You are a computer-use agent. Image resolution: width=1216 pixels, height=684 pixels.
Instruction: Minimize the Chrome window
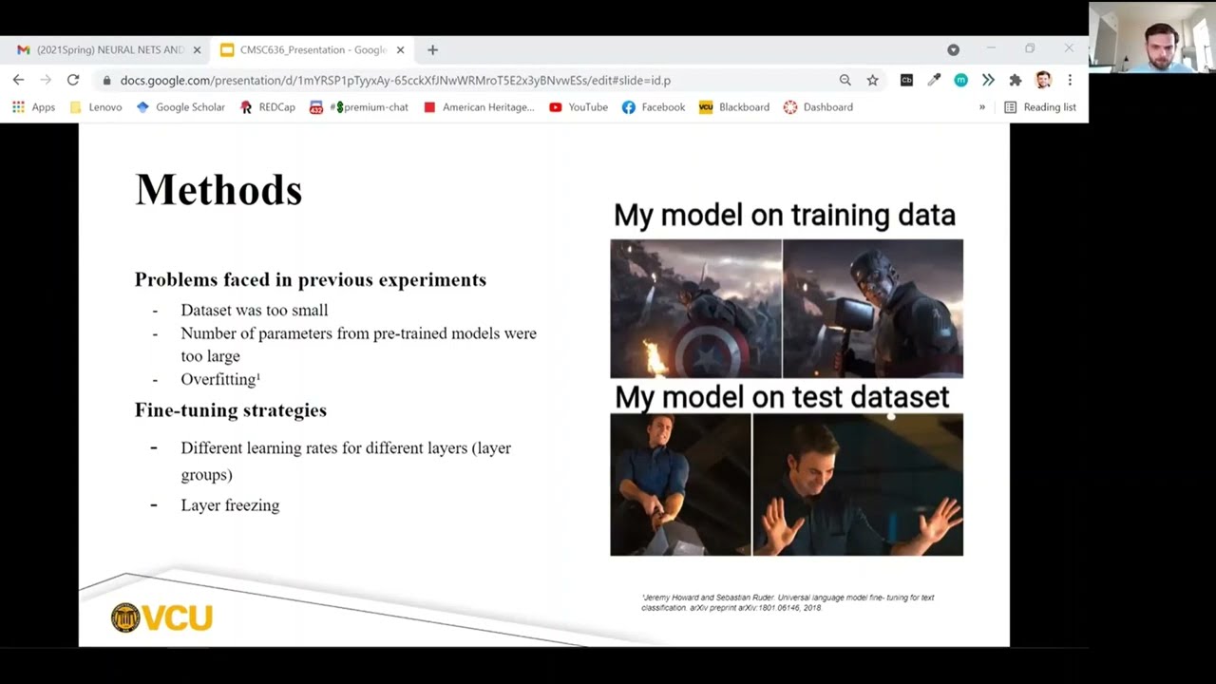pyautogui.click(x=991, y=48)
